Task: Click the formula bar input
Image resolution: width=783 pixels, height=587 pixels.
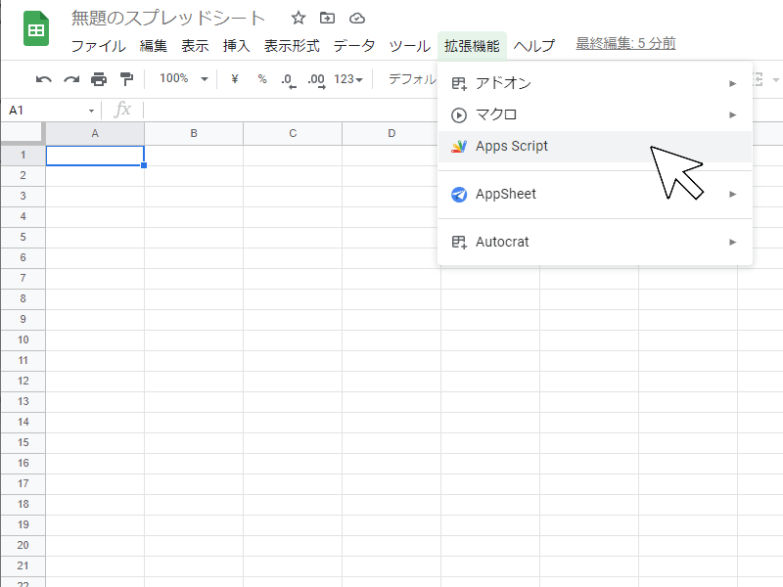Action: (x=290, y=110)
